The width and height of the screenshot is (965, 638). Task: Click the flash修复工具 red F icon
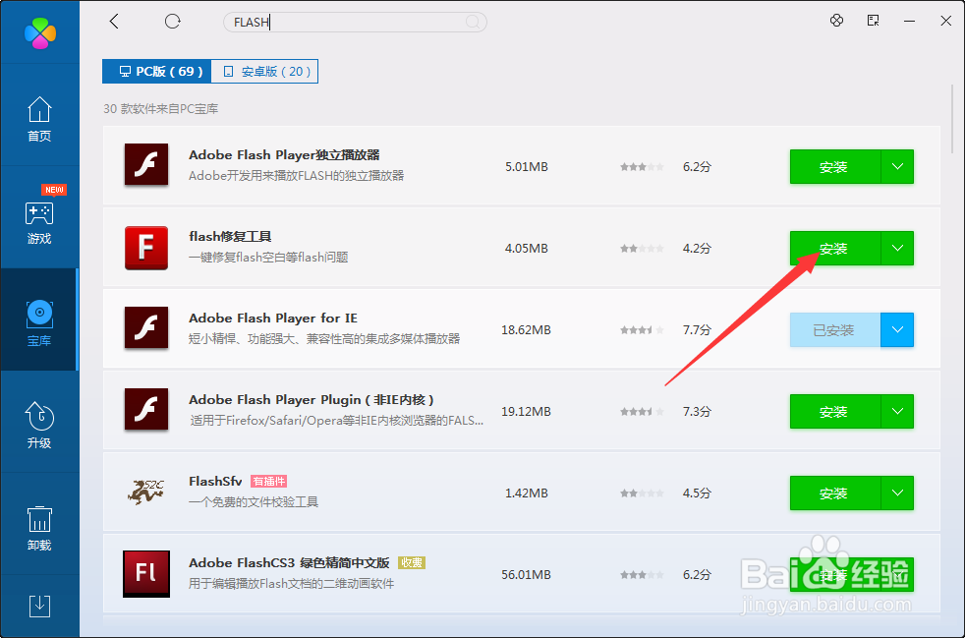click(146, 248)
